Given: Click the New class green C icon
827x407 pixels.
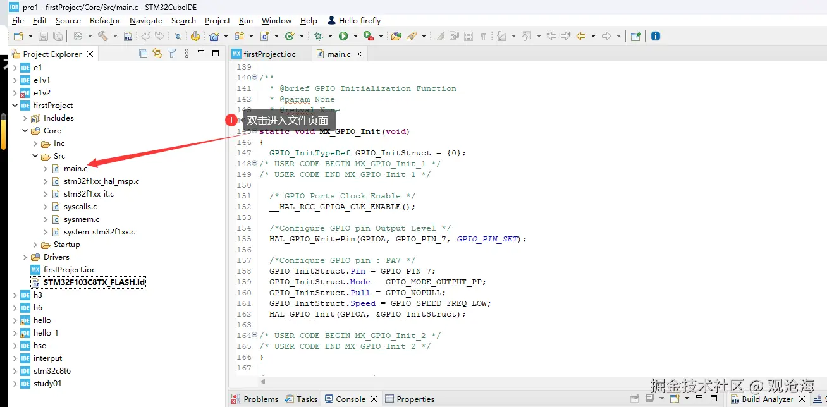Looking at the screenshot, I should [x=290, y=37].
